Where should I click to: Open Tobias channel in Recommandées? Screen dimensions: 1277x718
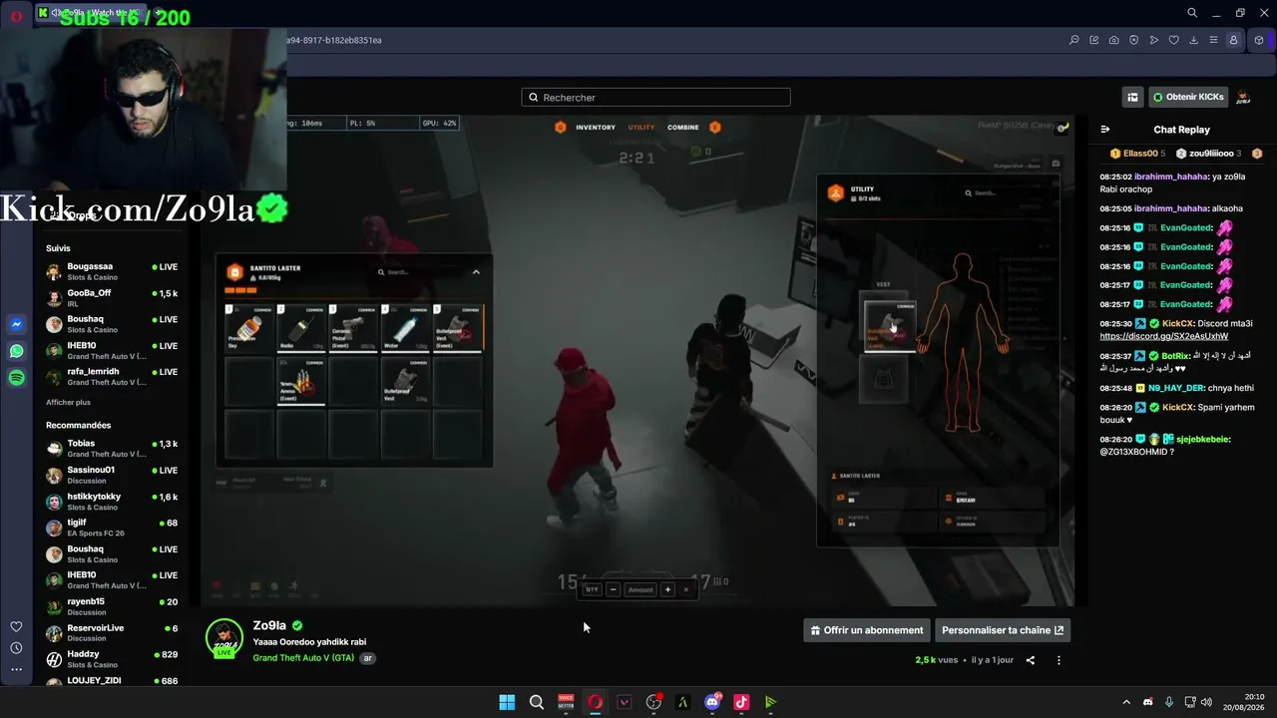pyautogui.click(x=112, y=448)
